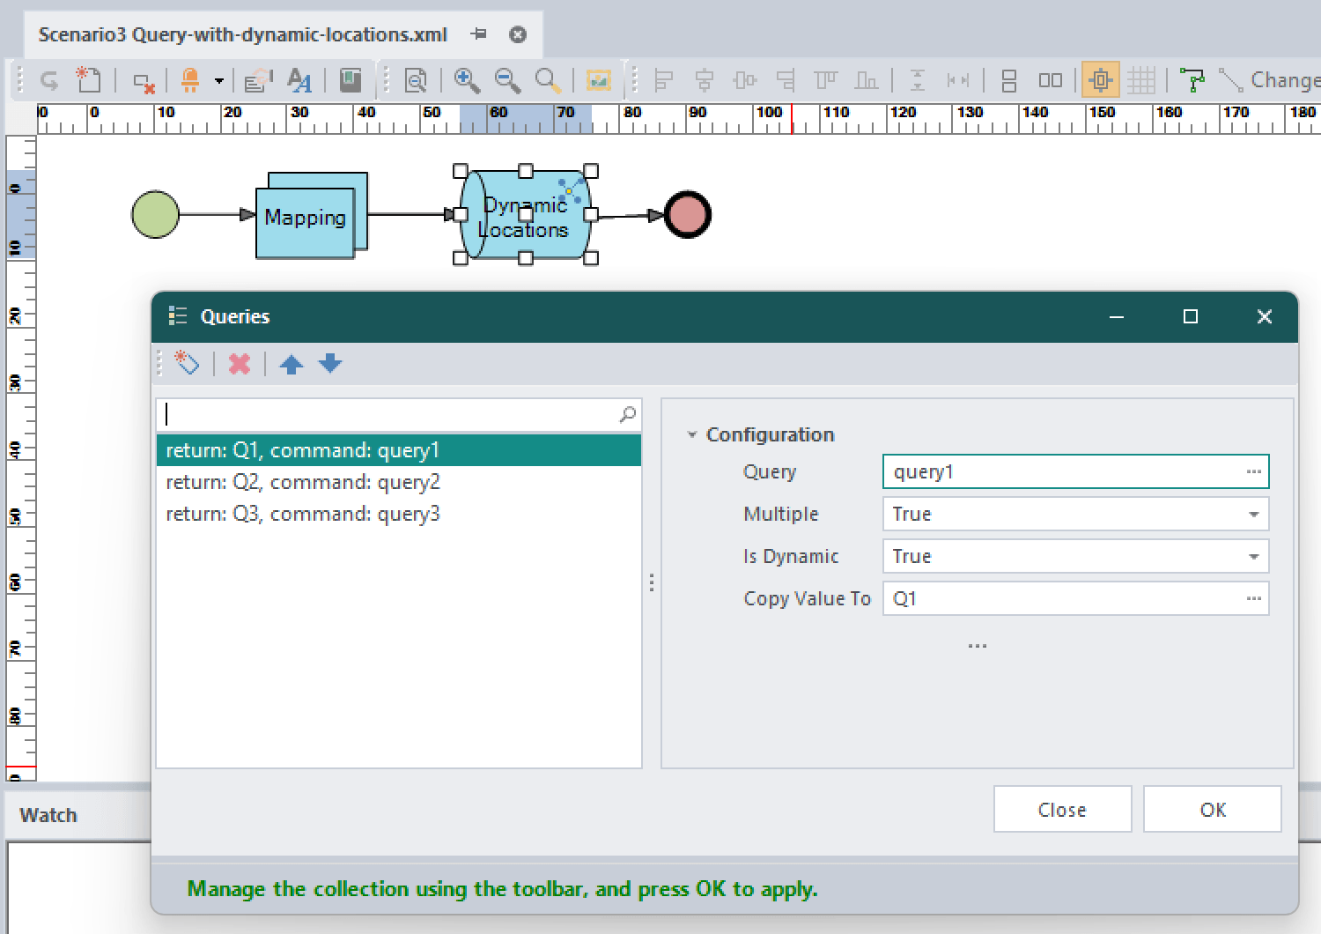This screenshot has height=934, width=1321.
Task: Click the search magnifier in Queries list
Action: pos(628,414)
